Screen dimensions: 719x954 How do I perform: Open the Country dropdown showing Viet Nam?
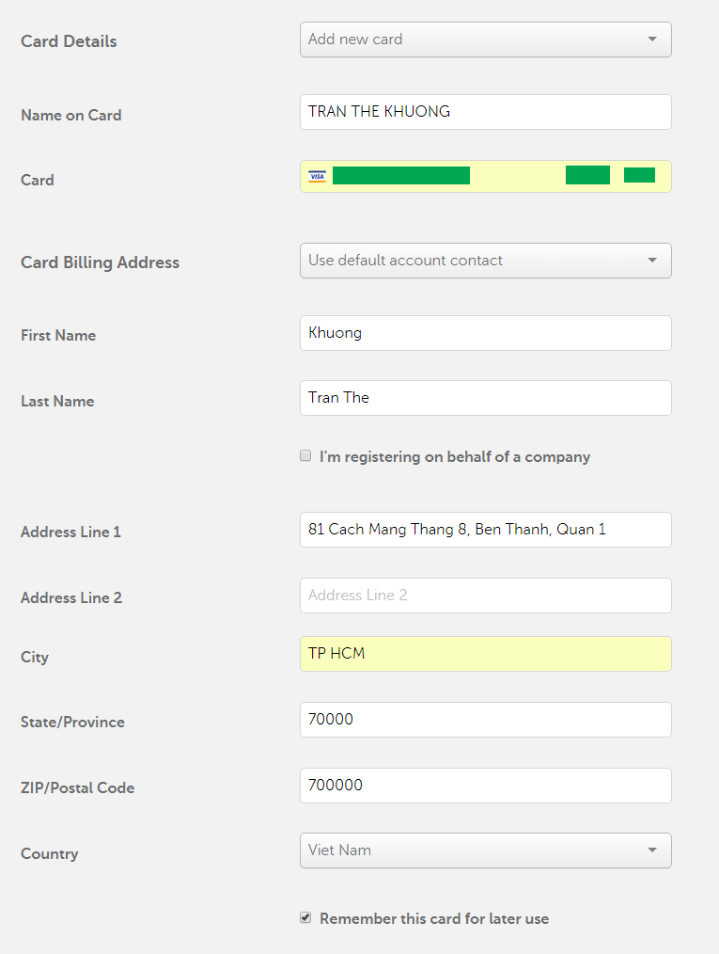tap(486, 851)
